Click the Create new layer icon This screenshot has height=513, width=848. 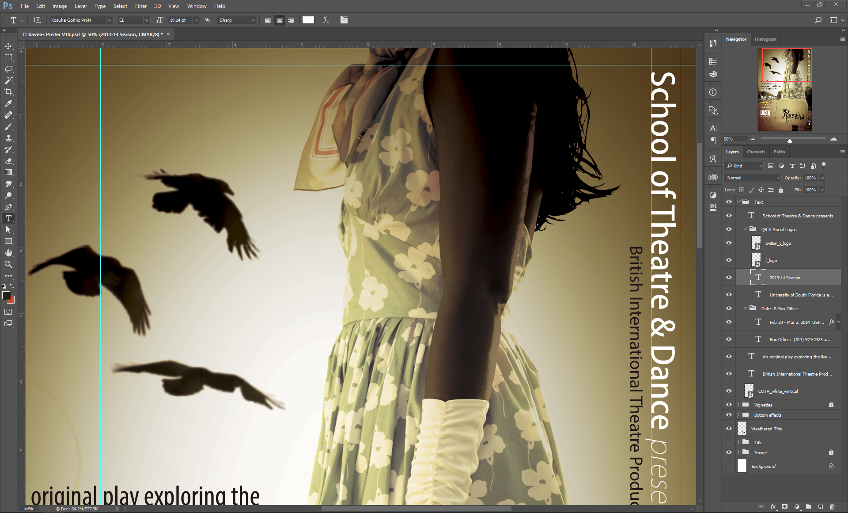(820, 507)
